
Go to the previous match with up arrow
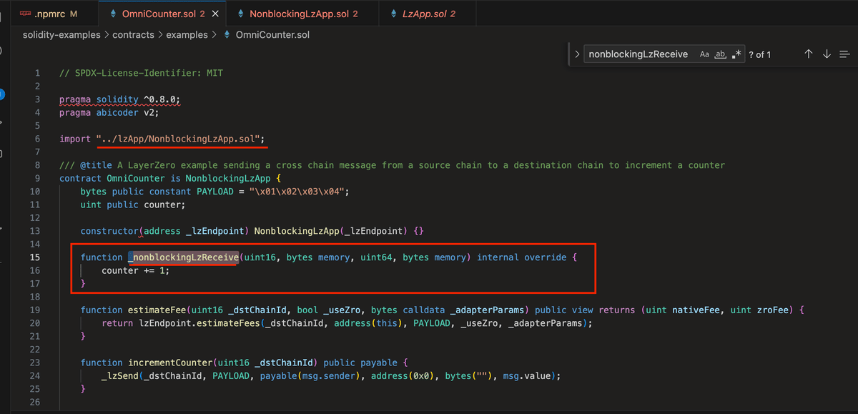point(809,54)
